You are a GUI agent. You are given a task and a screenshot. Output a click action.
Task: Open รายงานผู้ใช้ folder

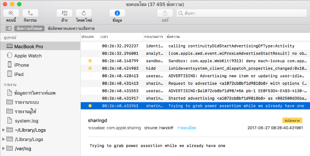pos(40,111)
